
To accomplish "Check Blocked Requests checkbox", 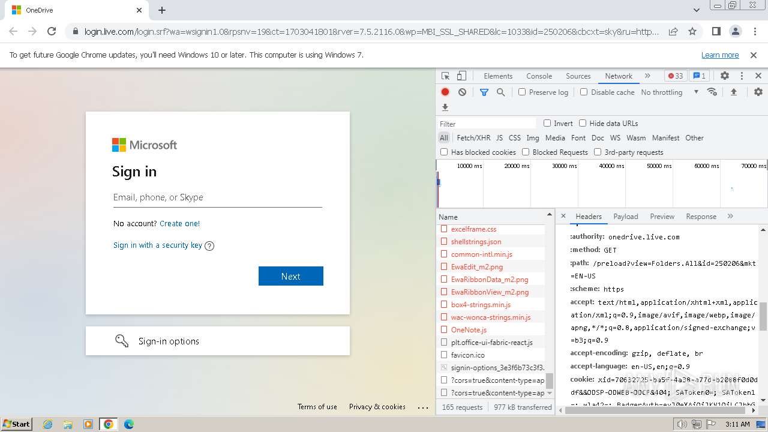I will click(x=526, y=152).
